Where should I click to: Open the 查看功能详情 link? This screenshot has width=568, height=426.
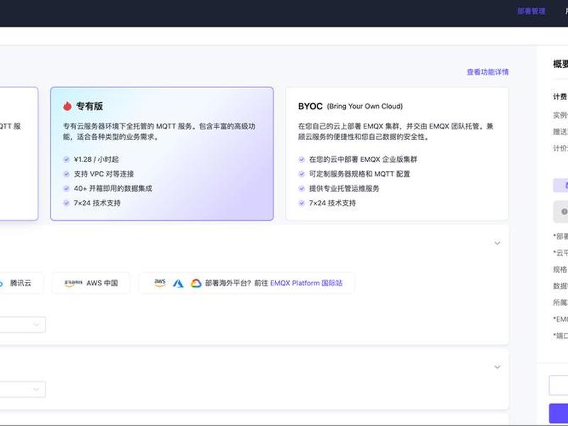click(488, 72)
